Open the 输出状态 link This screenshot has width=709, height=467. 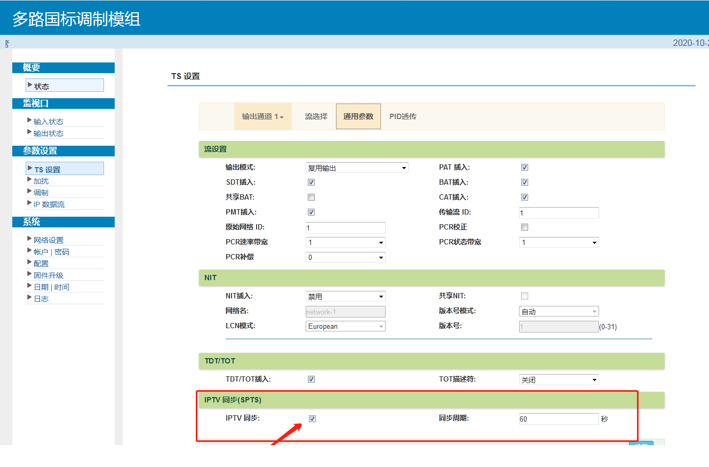49,133
